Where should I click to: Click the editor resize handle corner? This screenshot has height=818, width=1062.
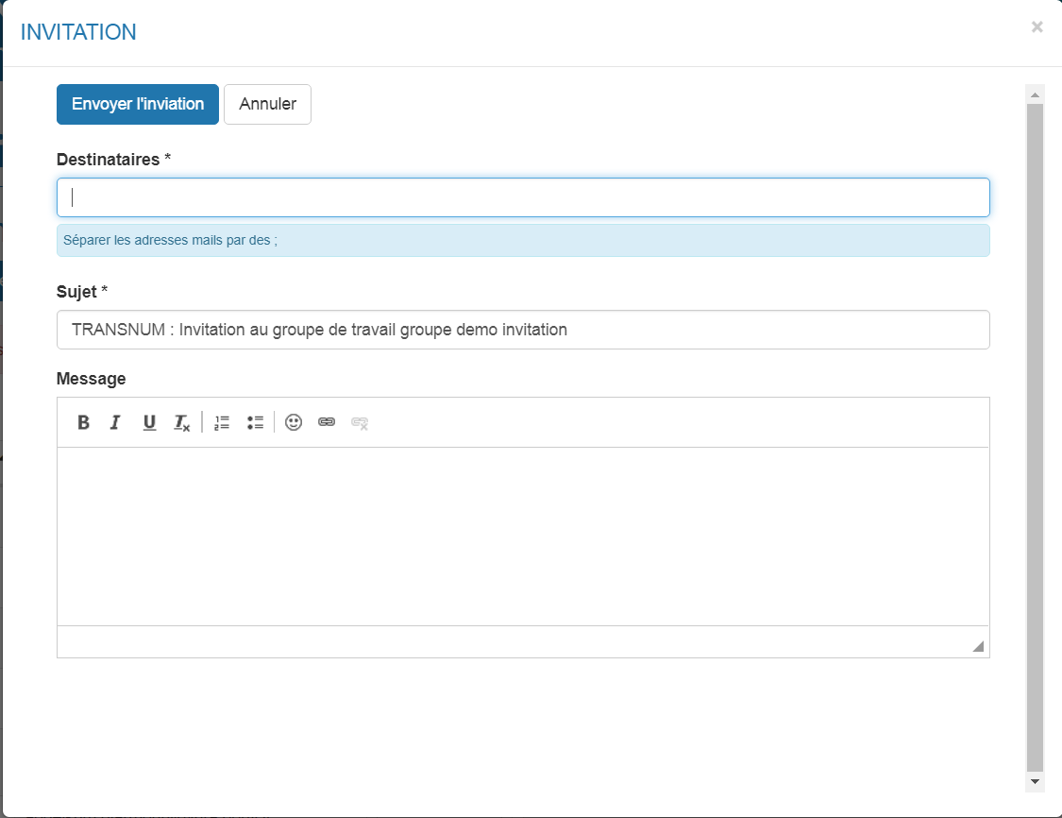[x=978, y=646]
